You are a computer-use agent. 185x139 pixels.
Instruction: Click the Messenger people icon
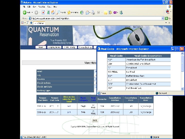tap(121, 12)
